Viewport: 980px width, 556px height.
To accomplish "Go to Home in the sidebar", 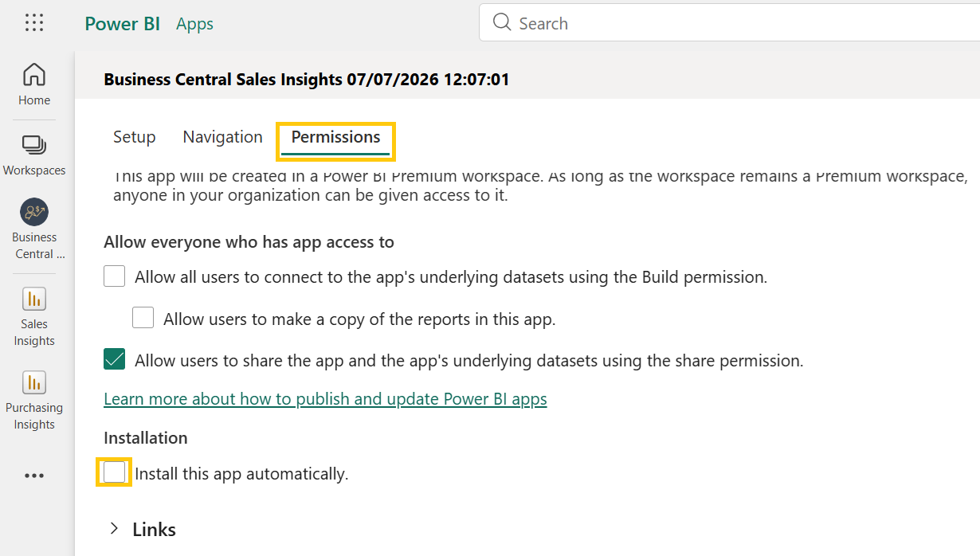I will (34, 84).
